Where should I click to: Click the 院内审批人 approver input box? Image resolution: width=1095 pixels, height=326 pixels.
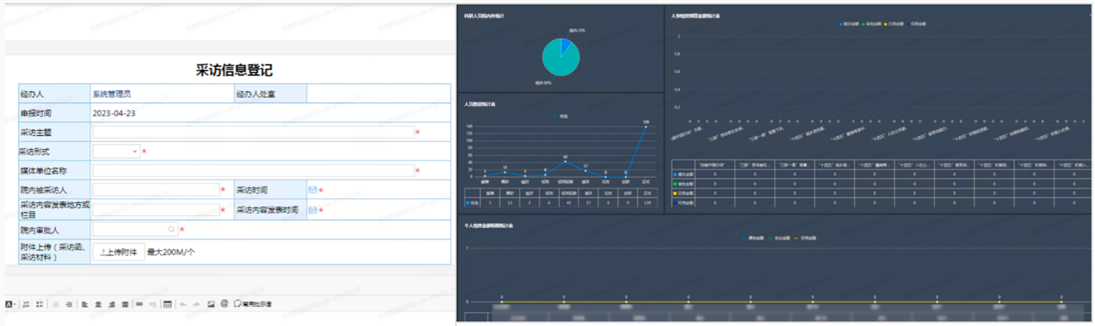(135, 230)
